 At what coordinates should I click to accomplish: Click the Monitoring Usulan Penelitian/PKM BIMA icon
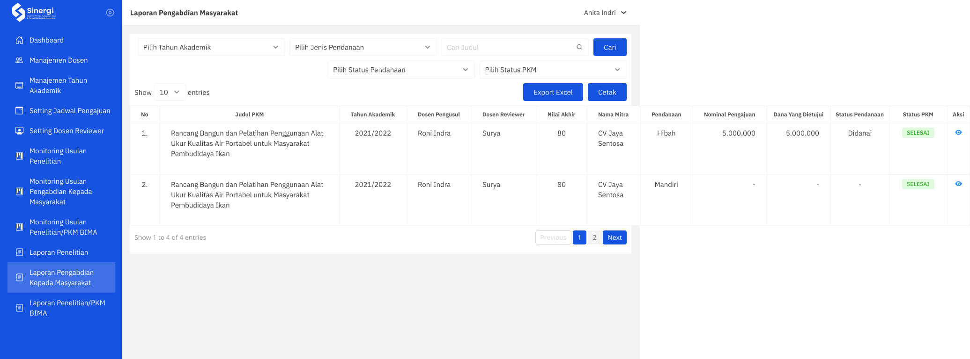(x=19, y=227)
